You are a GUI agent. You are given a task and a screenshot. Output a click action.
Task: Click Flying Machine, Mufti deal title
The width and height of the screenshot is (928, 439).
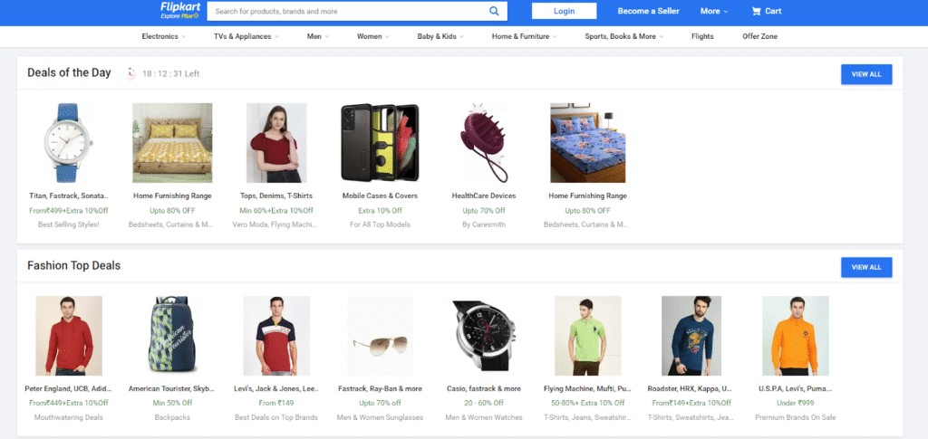[x=587, y=389]
